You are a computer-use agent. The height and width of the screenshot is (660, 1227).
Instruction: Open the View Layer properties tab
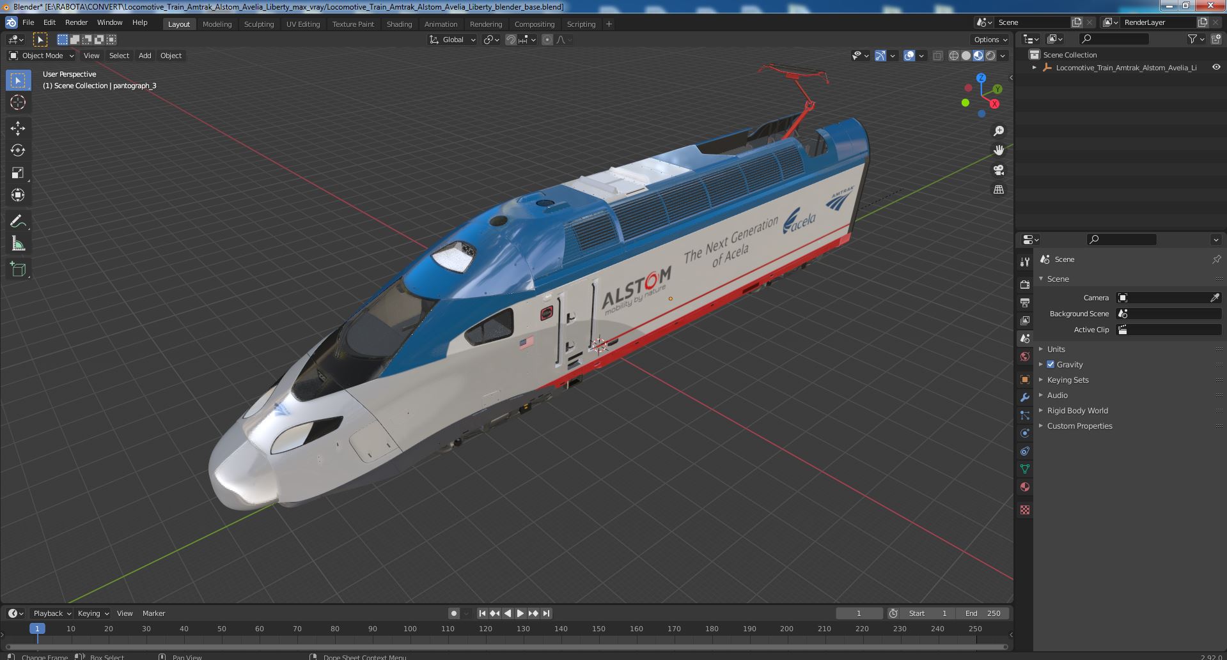tap(1025, 320)
